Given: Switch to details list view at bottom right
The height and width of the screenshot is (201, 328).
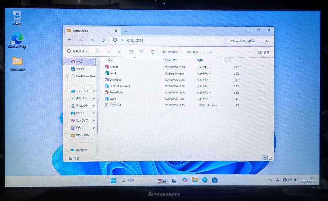Looking at the screenshot, I should click(264, 158).
